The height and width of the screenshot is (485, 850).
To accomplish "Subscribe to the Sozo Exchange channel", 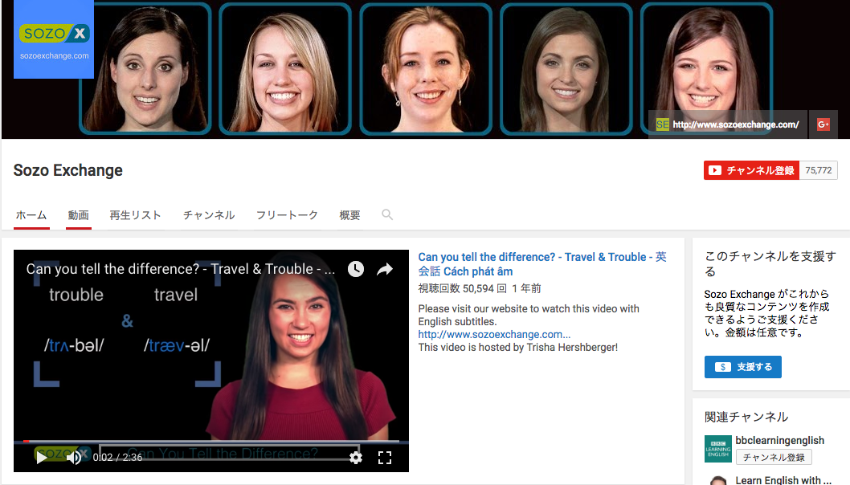I will click(751, 170).
